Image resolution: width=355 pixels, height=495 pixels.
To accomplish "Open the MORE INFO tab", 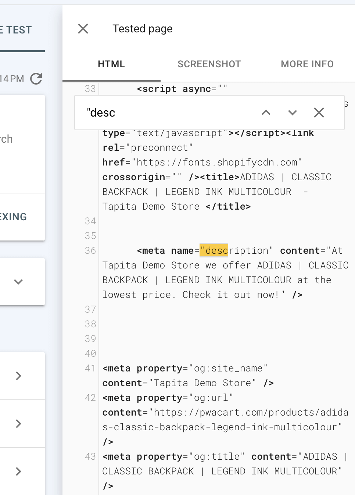I will tap(307, 64).
